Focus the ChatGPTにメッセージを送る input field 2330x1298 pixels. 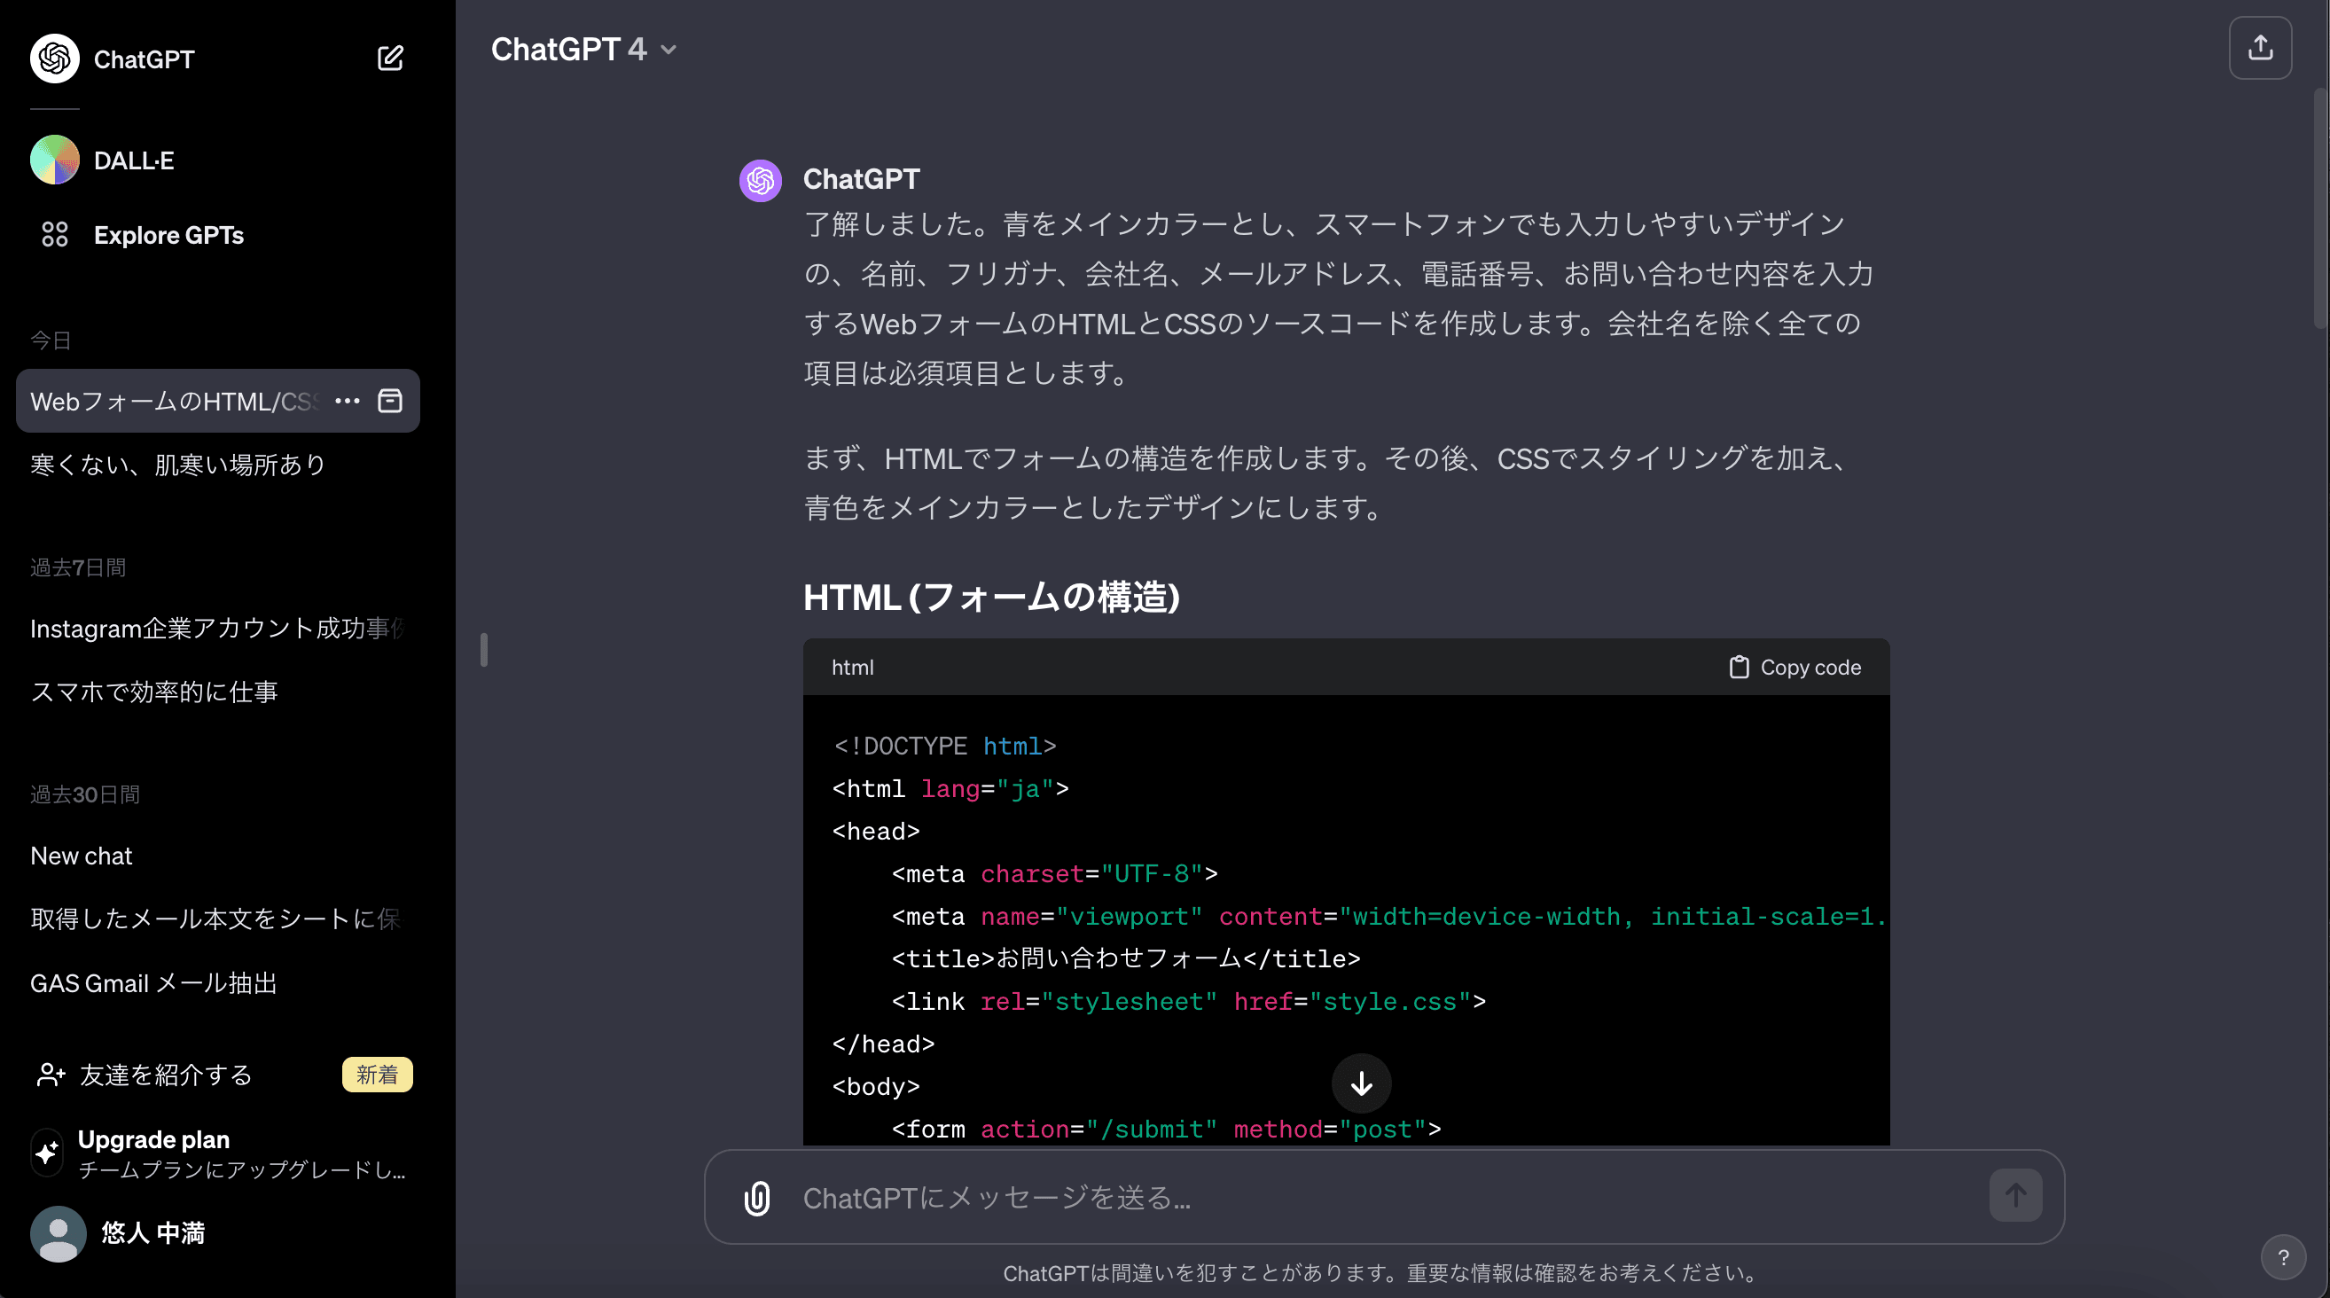1357,1198
